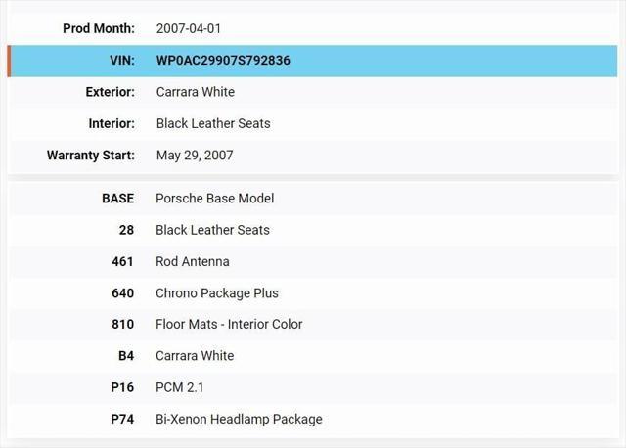Viewport: 626px width, 448px height.
Task: Select the Chrono Package Plus row
Action: [x=313, y=293]
